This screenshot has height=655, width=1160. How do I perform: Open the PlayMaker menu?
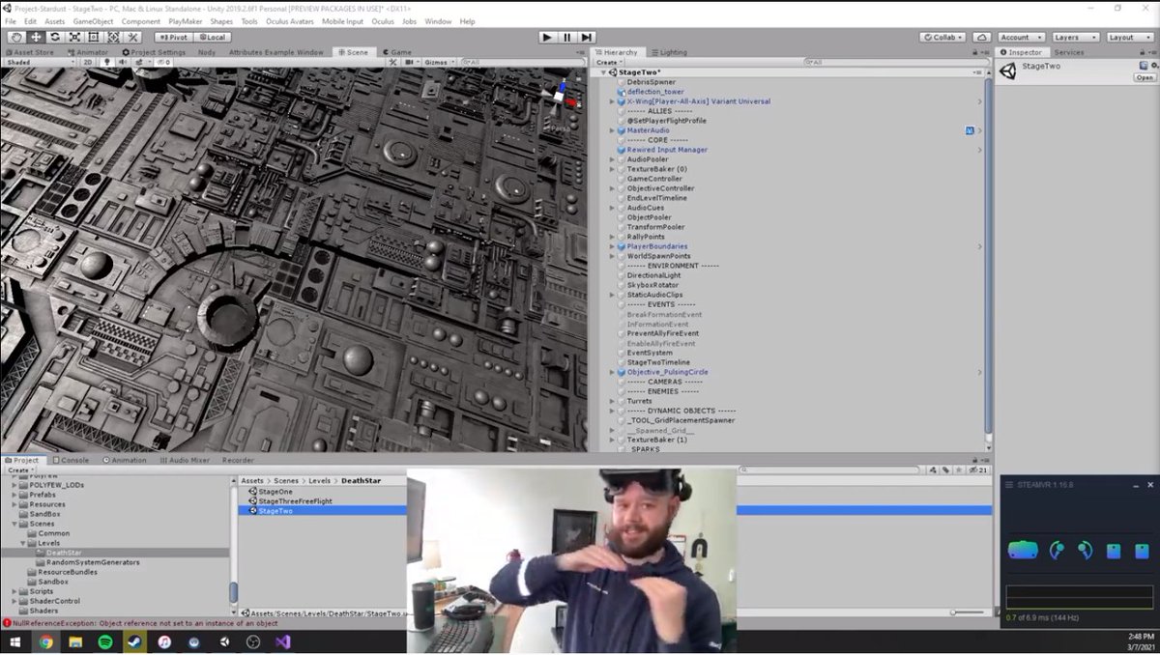pos(186,21)
